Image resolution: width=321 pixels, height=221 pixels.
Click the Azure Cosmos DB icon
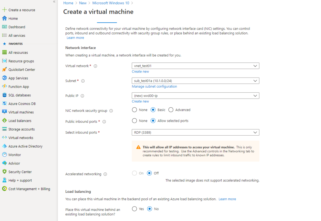pyautogui.click(x=4, y=103)
